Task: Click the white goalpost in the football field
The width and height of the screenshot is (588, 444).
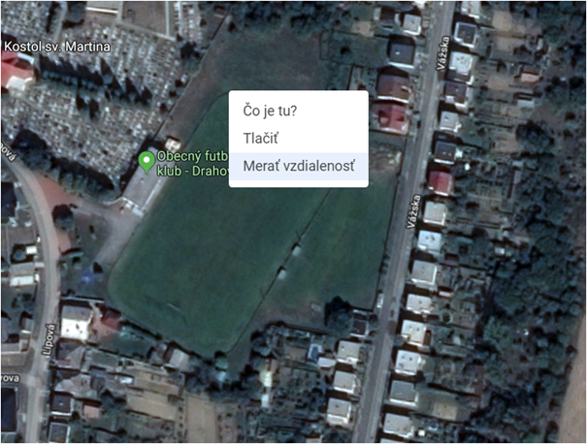Action: point(296,250)
